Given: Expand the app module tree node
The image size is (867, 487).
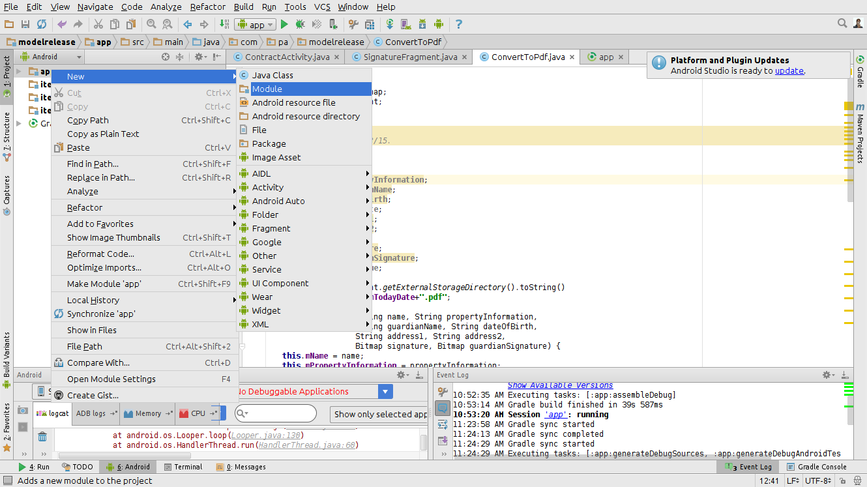Looking at the screenshot, I should pos(19,71).
